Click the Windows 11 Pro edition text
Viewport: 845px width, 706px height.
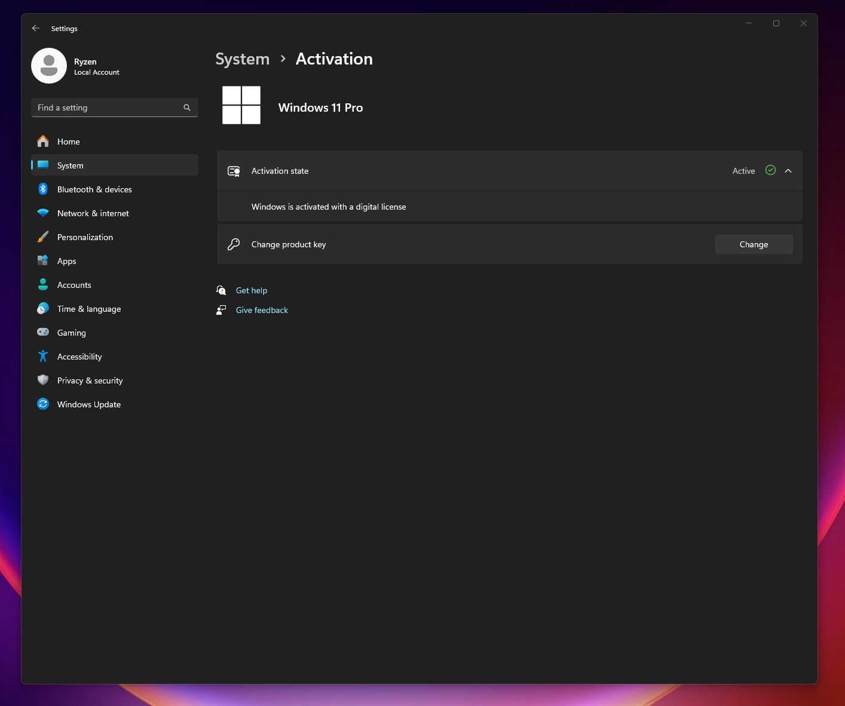[x=320, y=108]
